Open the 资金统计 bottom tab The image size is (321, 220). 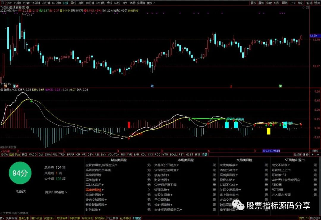tap(49, 218)
